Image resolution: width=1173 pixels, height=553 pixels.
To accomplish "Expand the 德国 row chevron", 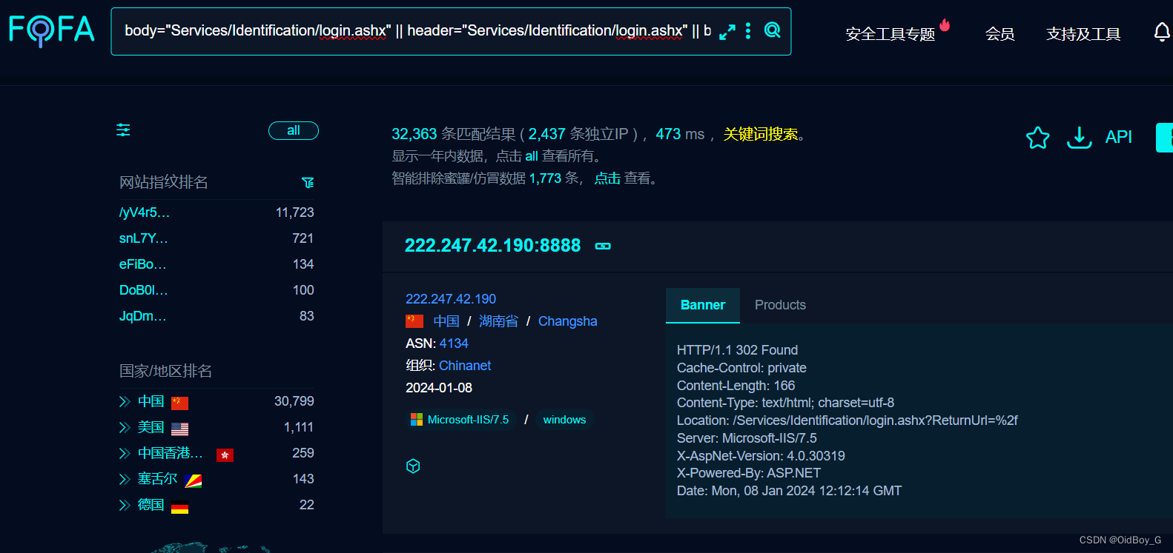I will tap(125, 506).
